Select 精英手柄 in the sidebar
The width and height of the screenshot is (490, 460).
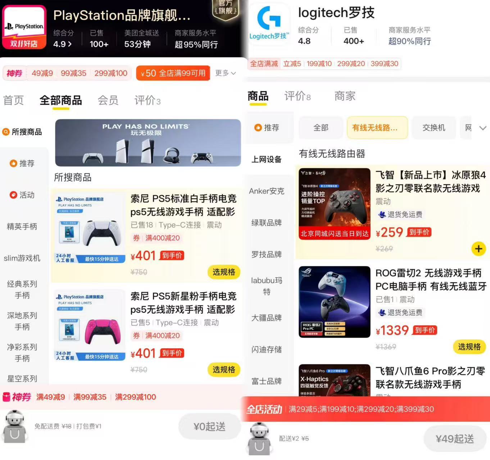tap(22, 227)
